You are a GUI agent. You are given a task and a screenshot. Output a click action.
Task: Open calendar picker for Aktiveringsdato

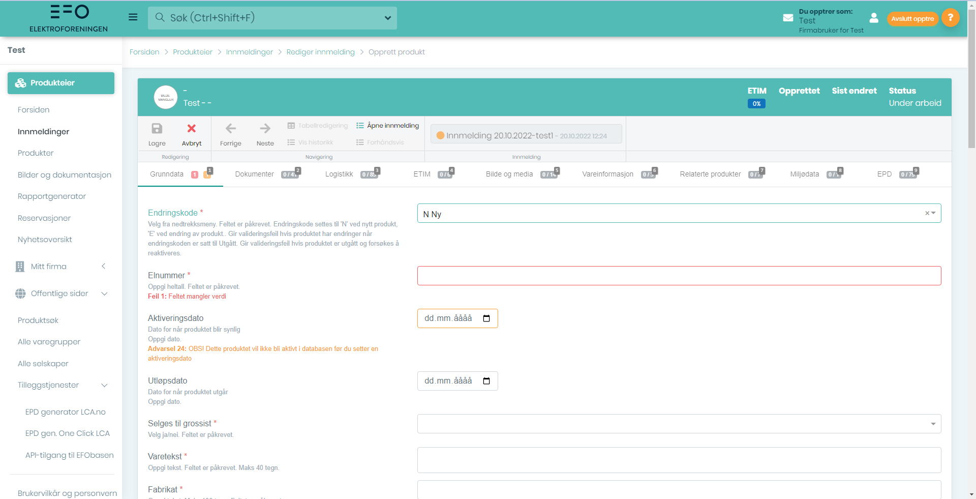tap(486, 318)
